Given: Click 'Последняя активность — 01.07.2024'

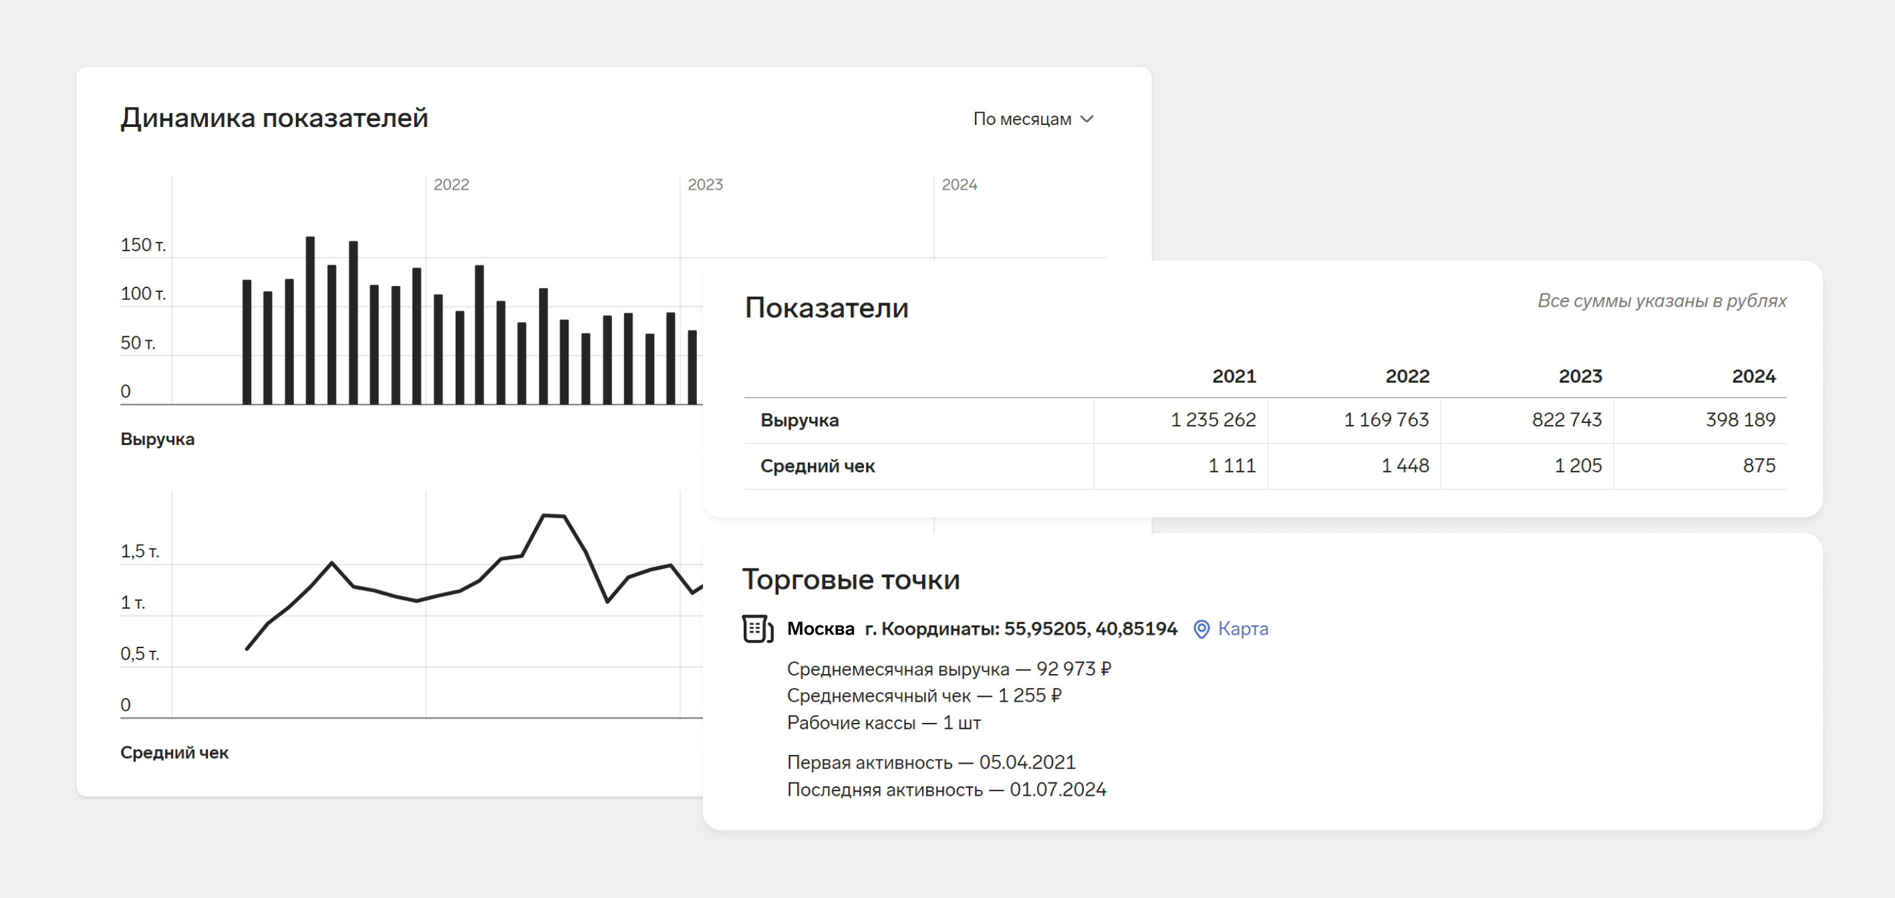Looking at the screenshot, I should 946,790.
